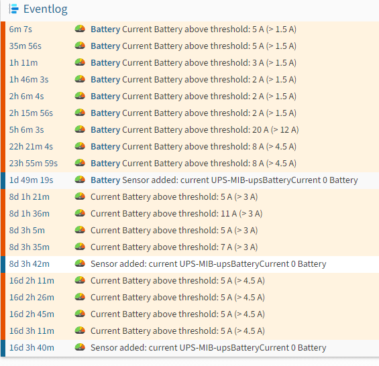
Task: Open Battery link in 1h 46m 3s entry
Action: point(105,80)
